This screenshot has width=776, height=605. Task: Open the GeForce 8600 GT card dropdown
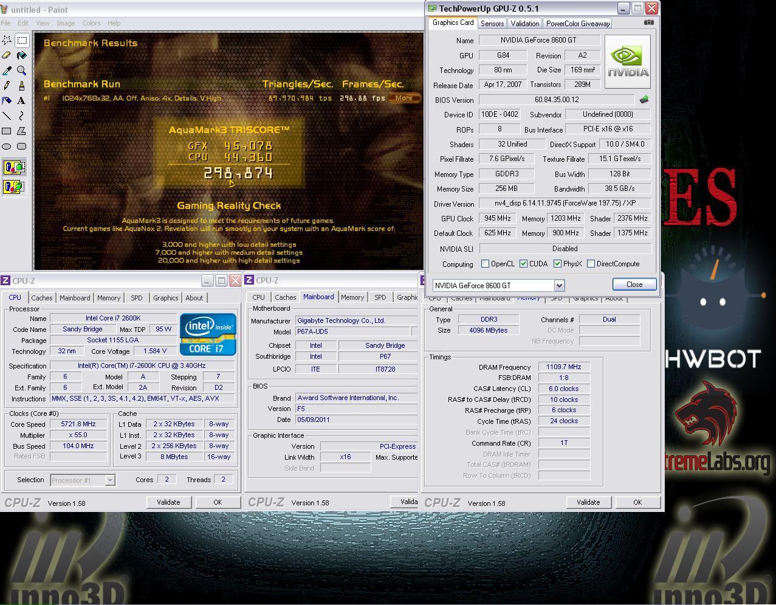tap(559, 285)
